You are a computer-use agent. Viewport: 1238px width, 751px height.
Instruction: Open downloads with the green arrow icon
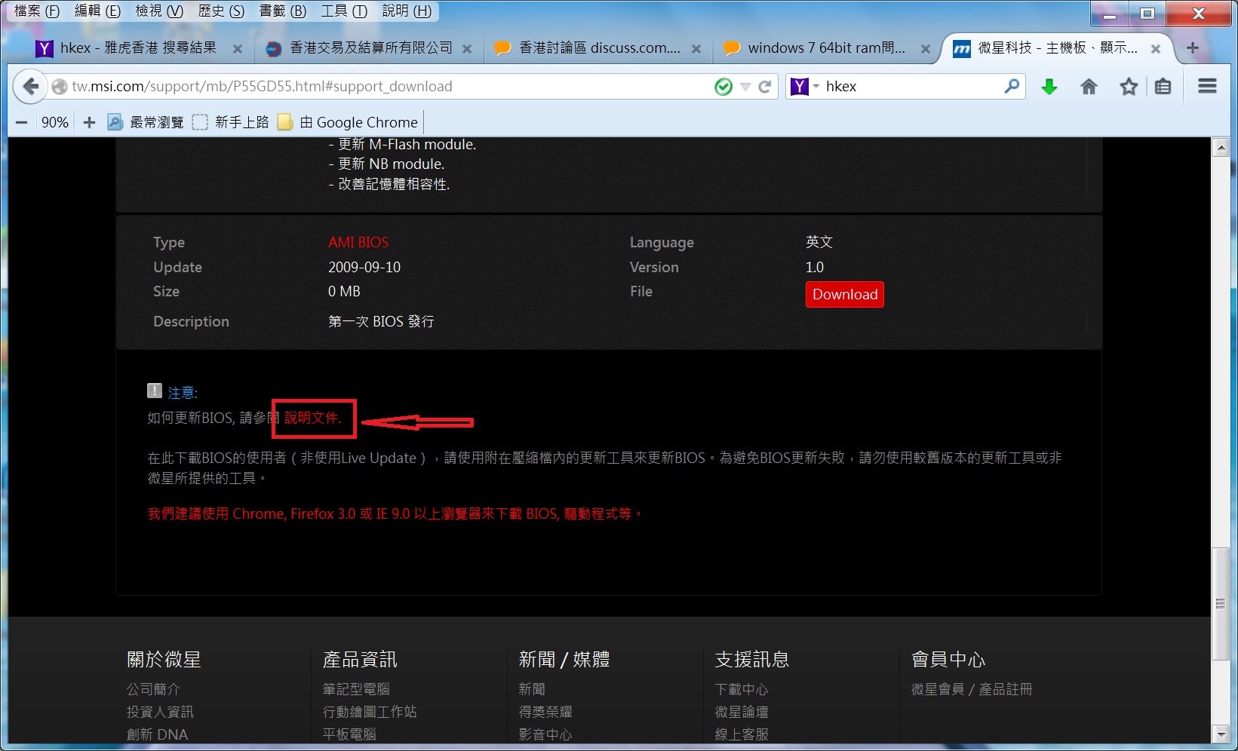click(x=1049, y=87)
